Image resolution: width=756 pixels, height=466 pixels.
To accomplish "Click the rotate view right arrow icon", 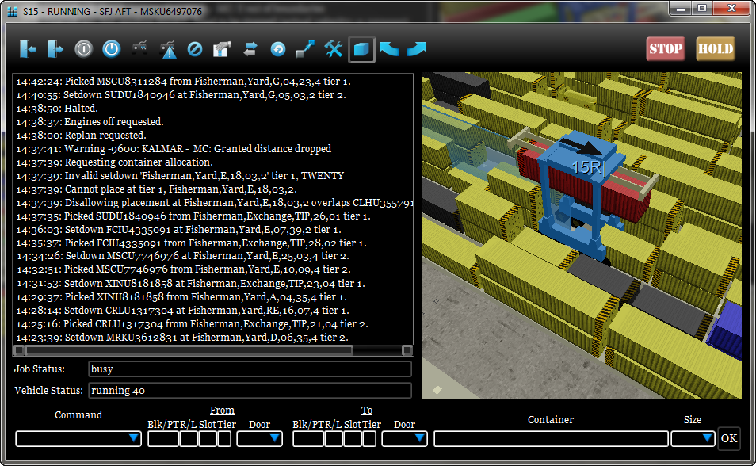I will tap(417, 49).
